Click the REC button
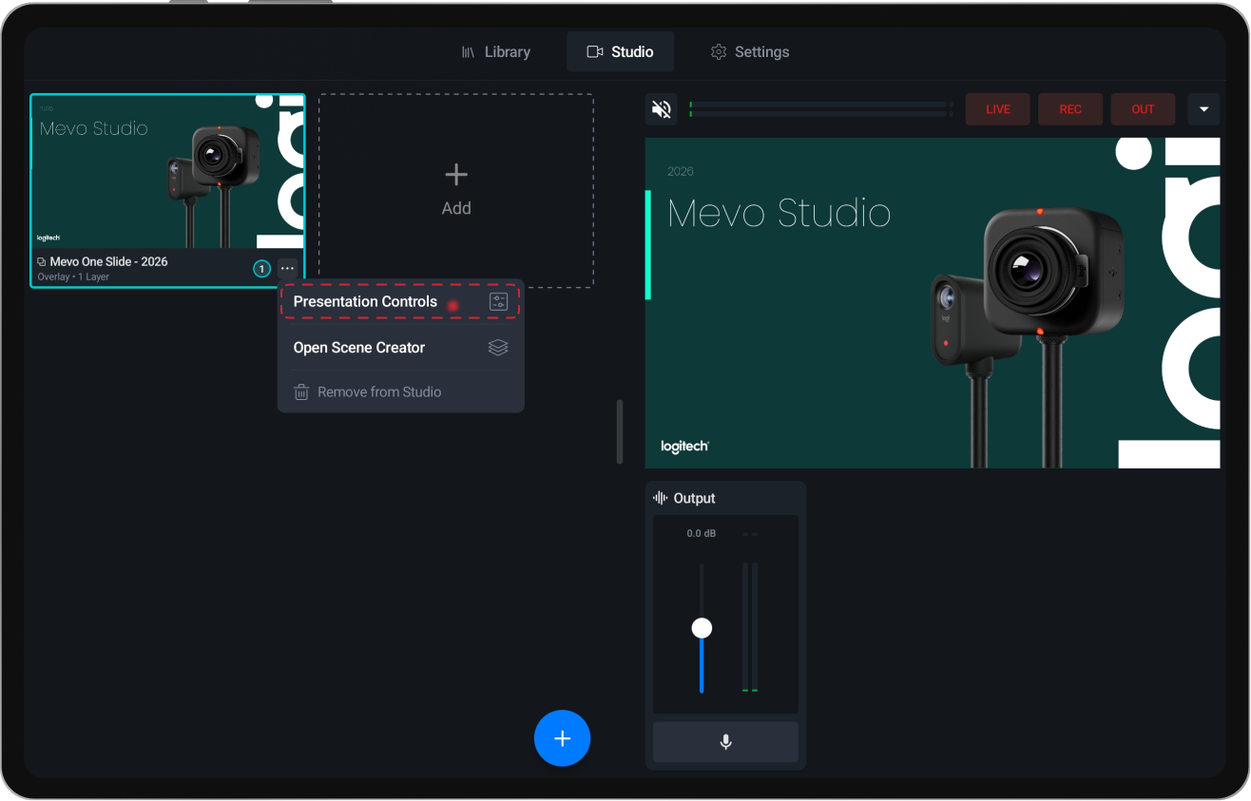The width and height of the screenshot is (1251, 801). pyautogui.click(x=1069, y=108)
